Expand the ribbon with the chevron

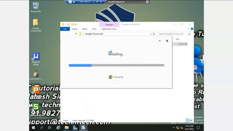pos(188,29)
